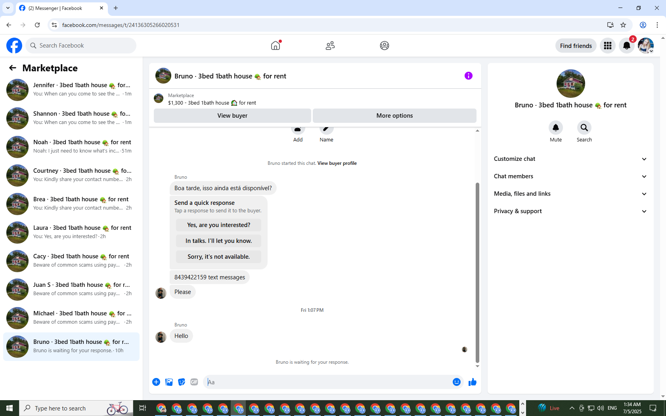Select the Bruno conversation in the list

71,347
